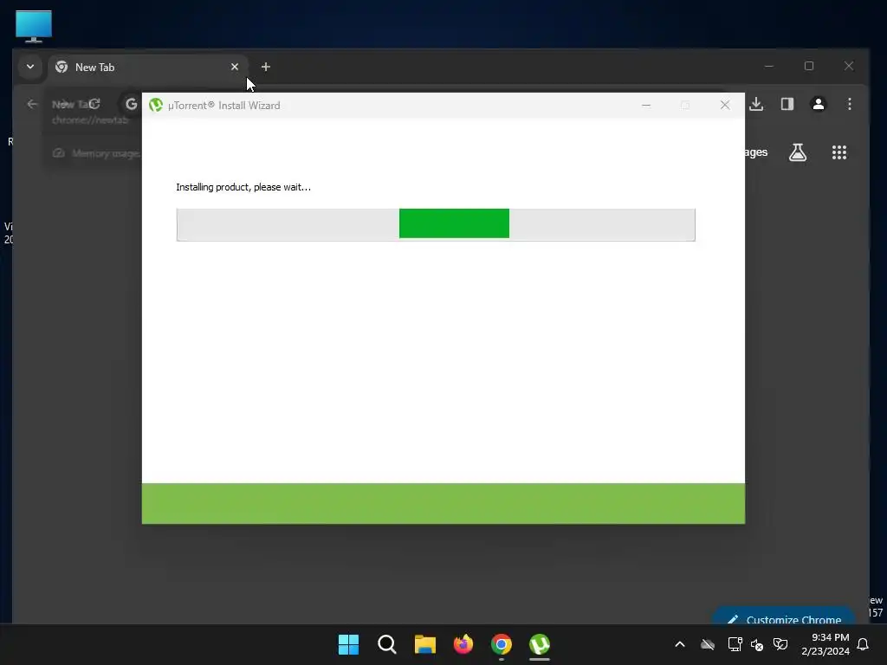The image size is (887, 665).
Task: Close the New Tab tab in Chrome
Action: (235, 67)
